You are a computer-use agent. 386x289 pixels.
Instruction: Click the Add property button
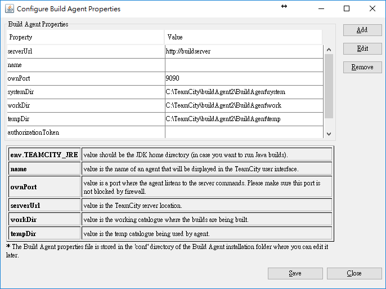point(362,30)
